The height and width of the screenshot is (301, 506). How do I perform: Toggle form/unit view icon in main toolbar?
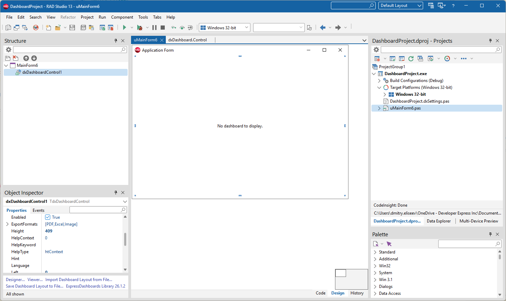point(25,28)
